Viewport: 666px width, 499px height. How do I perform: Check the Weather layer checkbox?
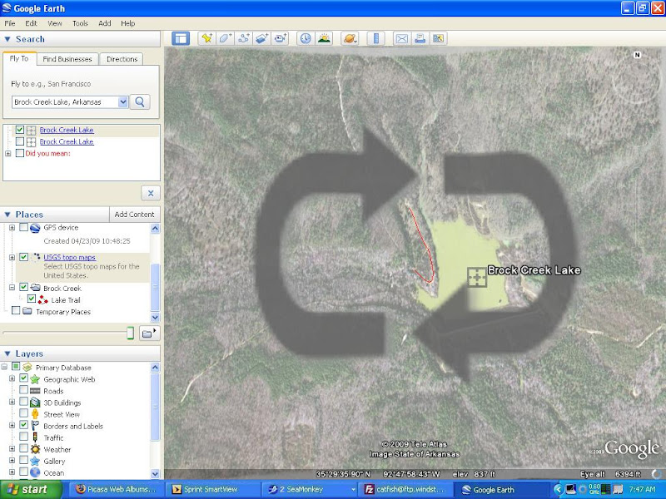23,449
